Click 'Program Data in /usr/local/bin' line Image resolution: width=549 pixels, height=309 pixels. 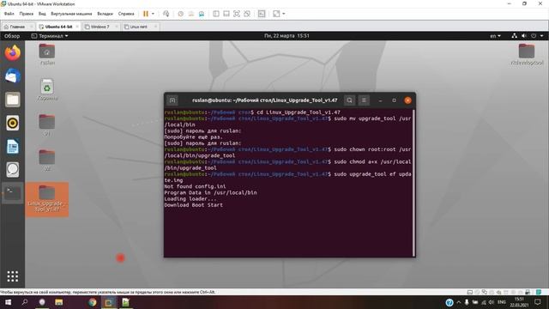coord(210,192)
